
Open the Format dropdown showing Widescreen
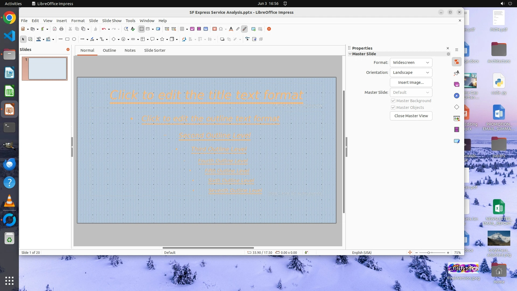(411, 63)
